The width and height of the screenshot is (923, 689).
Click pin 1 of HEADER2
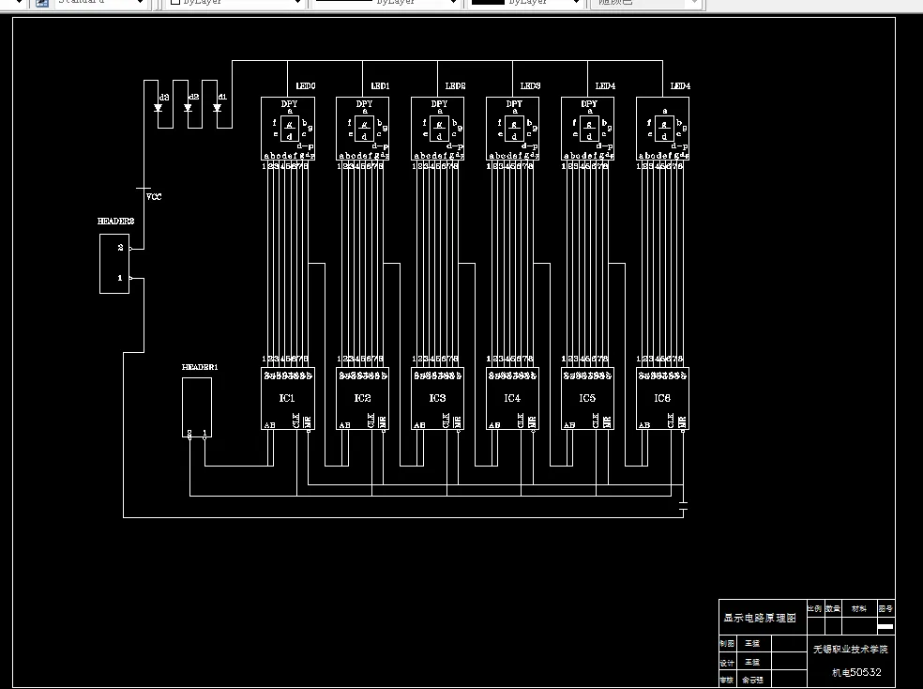coord(120,277)
